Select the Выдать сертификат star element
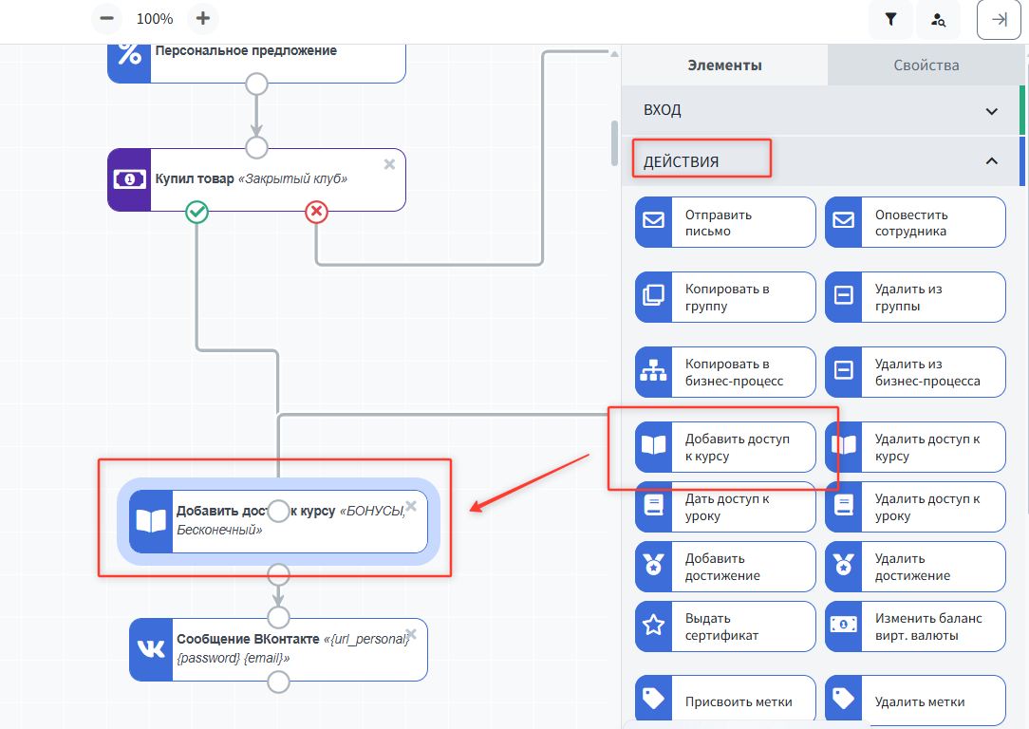The width and height of the screenshot is (1029, 729). pos(724,626)
